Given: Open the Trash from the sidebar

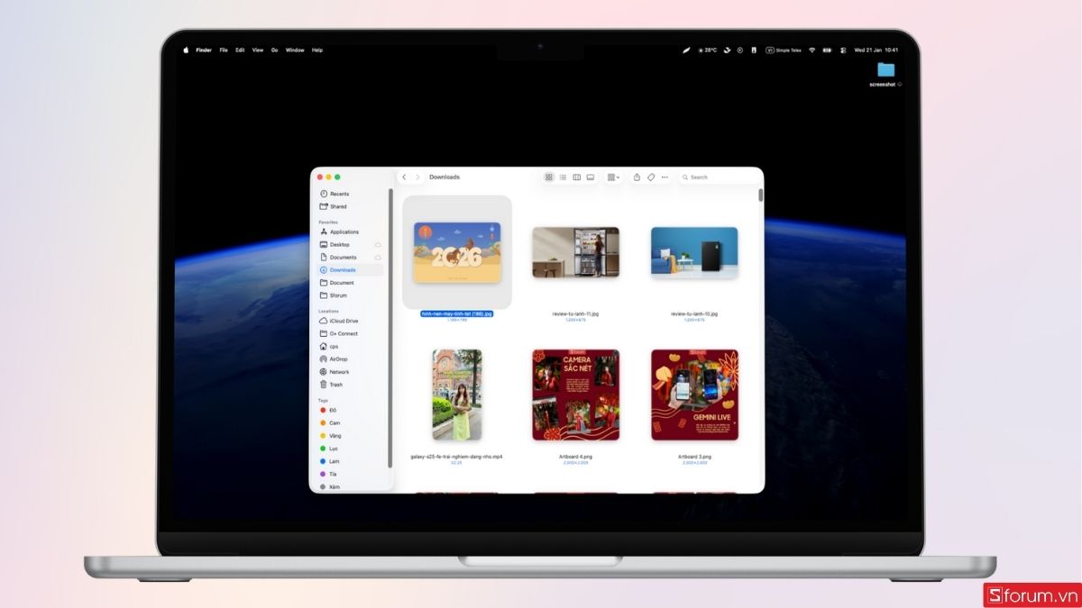Looking at the screenshot, I should (x=335, y=385).
